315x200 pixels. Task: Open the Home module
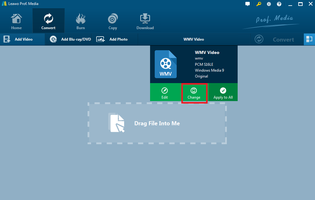(16, 21)
